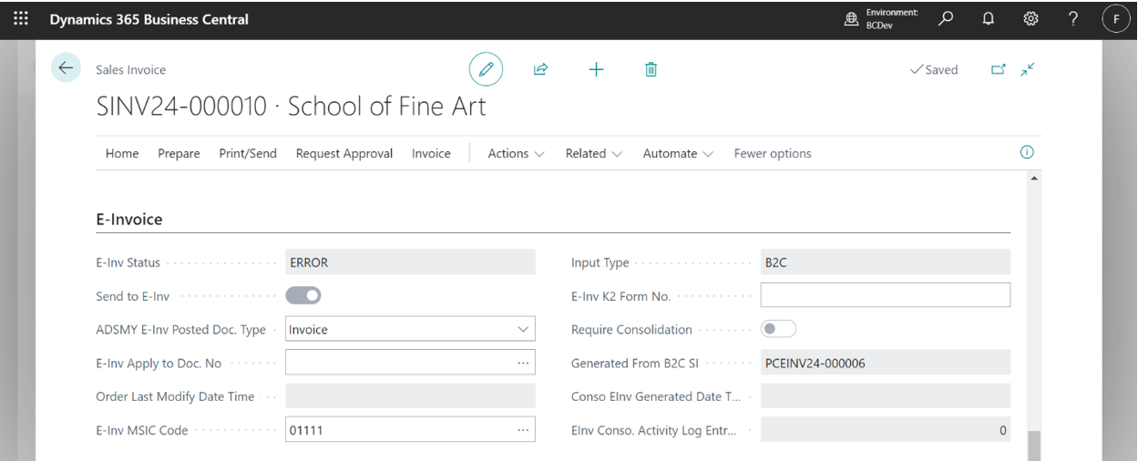This screenshot has height=462, width=1138.
Task: Click SINV24-000010 School of Fine Art title
Action: (x=291, y=107)
